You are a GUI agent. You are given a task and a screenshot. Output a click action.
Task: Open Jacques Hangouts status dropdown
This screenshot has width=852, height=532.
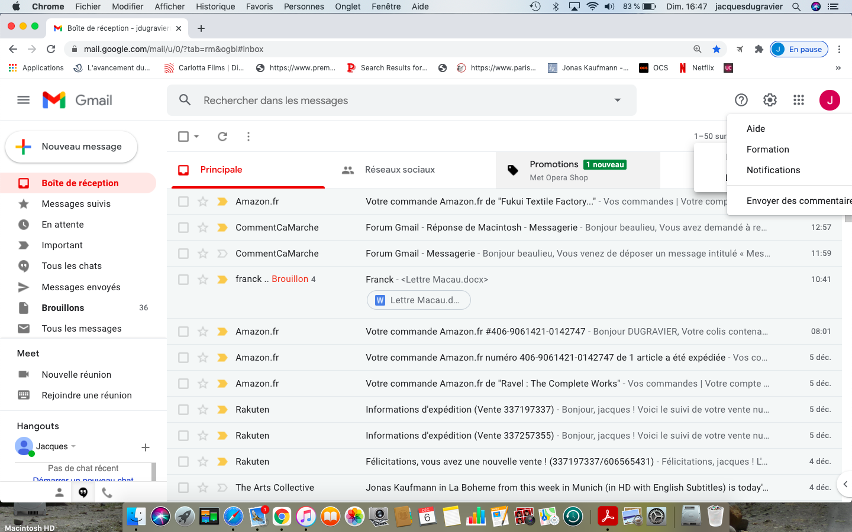73,446
